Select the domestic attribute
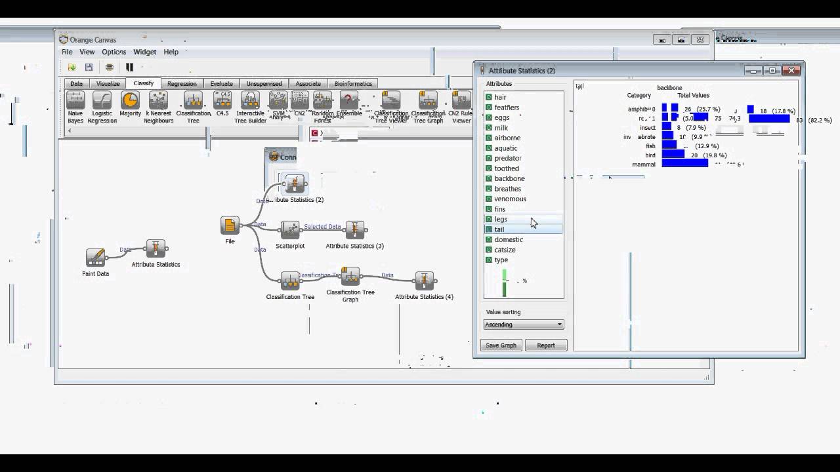The image size is (840, 472). pos(523,239)
